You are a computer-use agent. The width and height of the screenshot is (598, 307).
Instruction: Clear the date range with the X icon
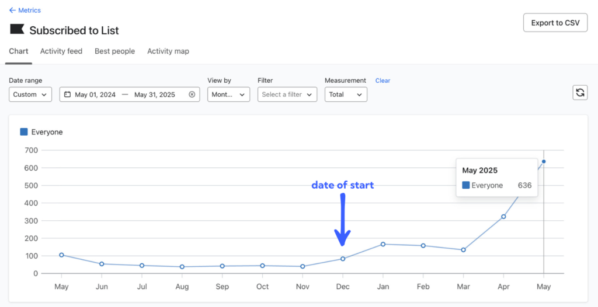click(x=192, y=94)
